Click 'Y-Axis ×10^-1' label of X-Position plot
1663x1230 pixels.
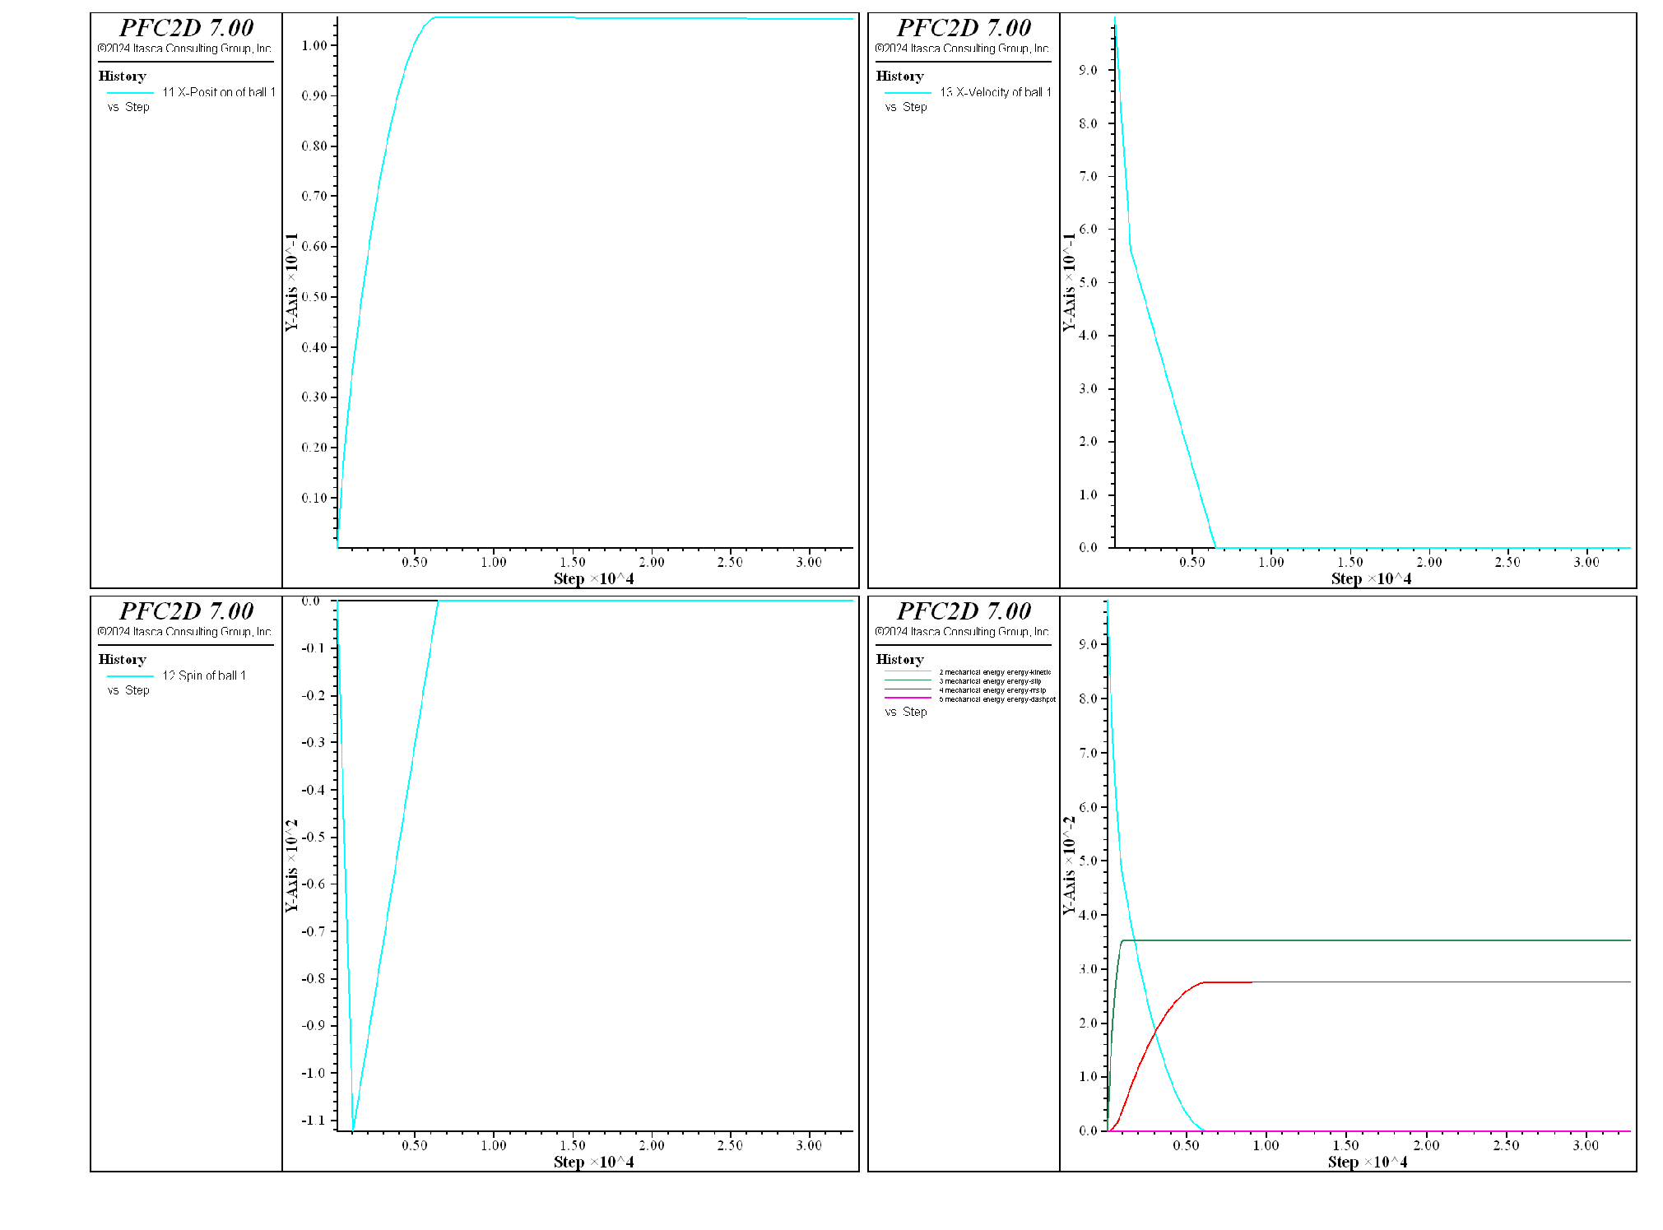[291, 282]
